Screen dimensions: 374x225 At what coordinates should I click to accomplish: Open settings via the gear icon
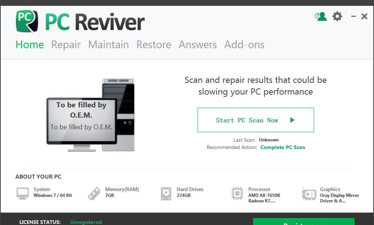(x=337, y=16)
